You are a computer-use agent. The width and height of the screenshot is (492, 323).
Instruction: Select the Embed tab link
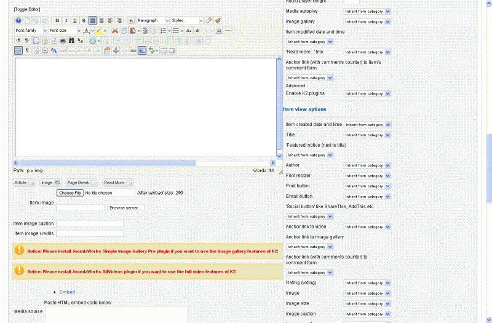[x=67, y=292]
